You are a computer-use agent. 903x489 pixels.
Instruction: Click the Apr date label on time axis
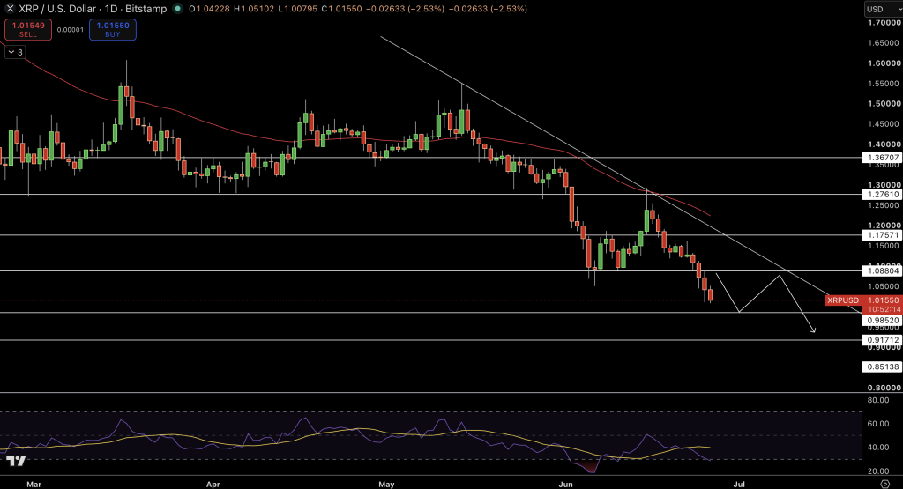point(213,485)
